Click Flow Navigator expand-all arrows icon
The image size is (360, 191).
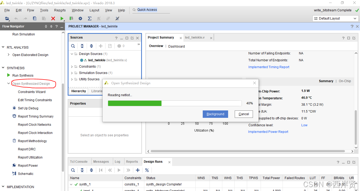point(51,26)
